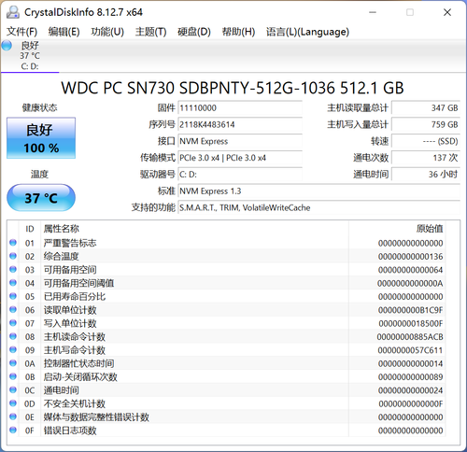The image size is (467, 452).
Task: Click raw value 000000057C611
Action: 410,350
